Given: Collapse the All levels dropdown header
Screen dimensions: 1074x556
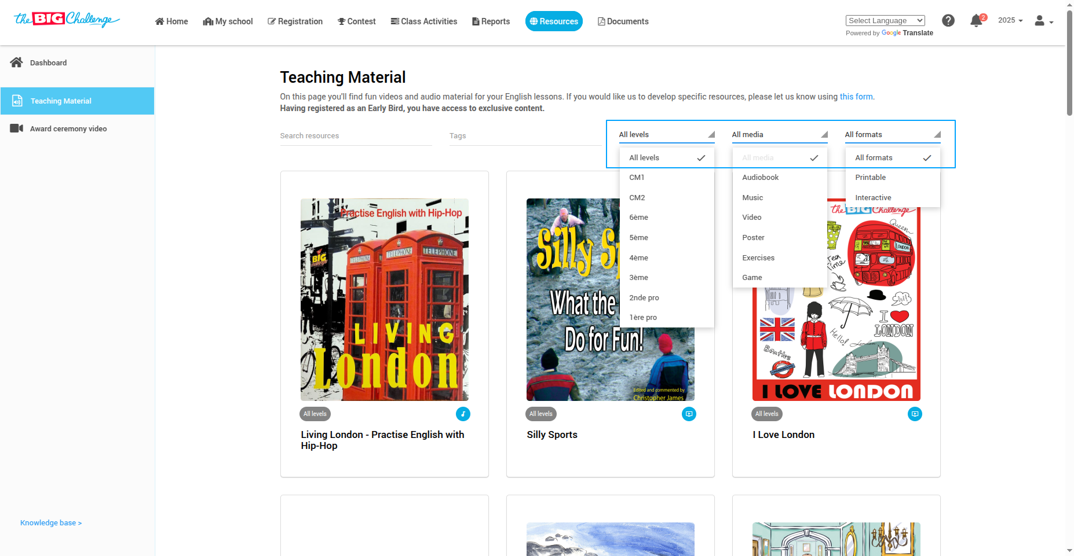Looking at the screenshot, I should (667, 135).
